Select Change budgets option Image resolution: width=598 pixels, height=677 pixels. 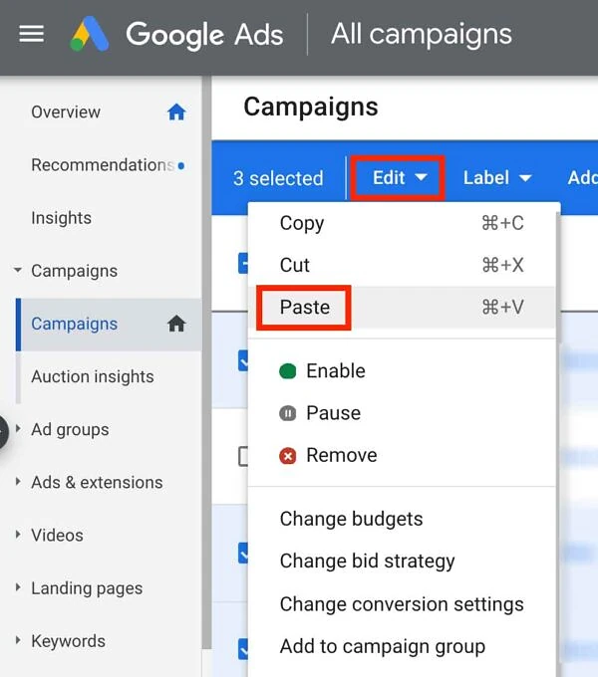(402, 519)
